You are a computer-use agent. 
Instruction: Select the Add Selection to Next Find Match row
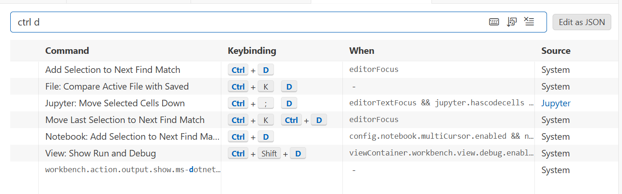coord(113,70)
